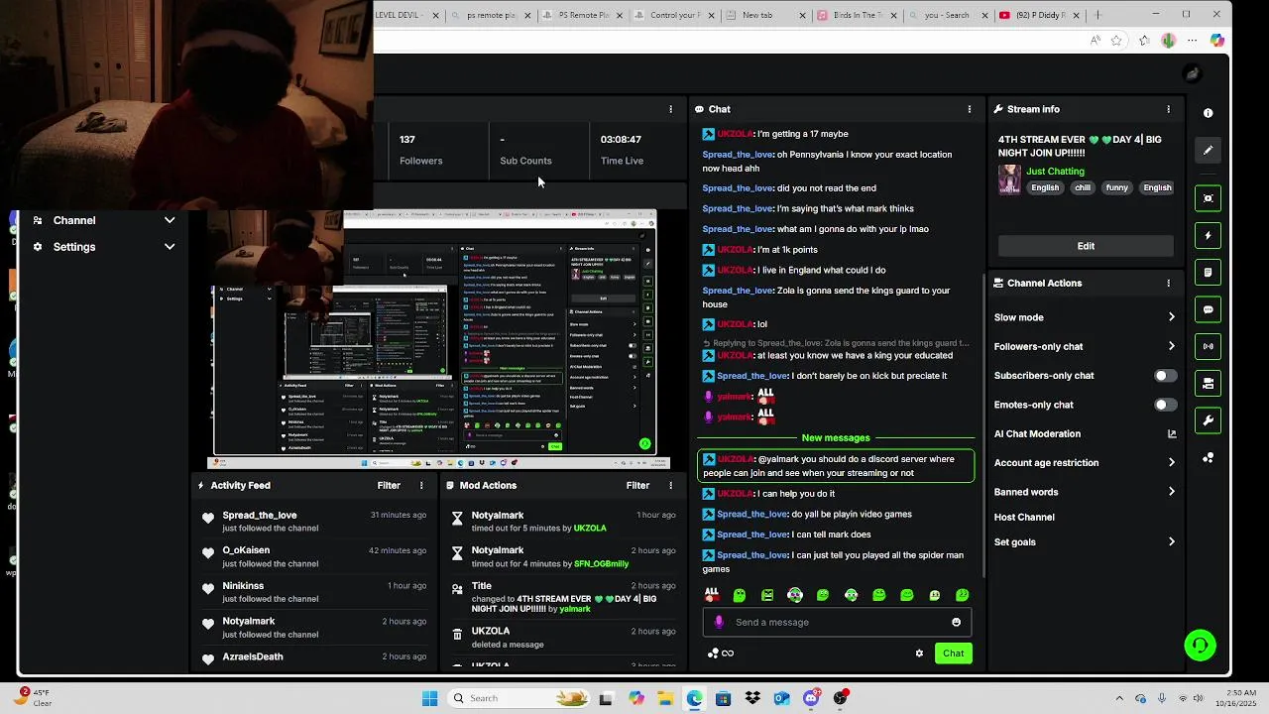Open Spread_the_love in Activity Feed
This screenshot has width=1269, height=714.
[x=260, y=516]
